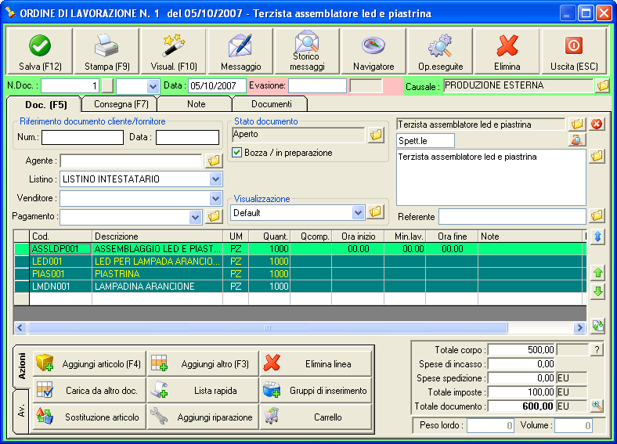
Task: Switch to the Consegna (F7) tab
Action: [121, 103]
